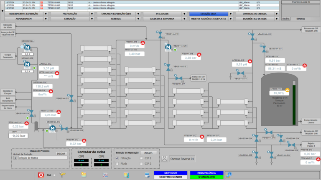321x180 pixels.
Task: Select valve VBA8014A-01H
Action: (x=281, y=138)
